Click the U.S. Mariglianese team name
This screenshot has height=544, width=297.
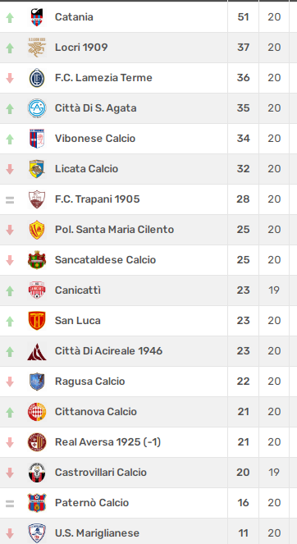click(97, 533)
